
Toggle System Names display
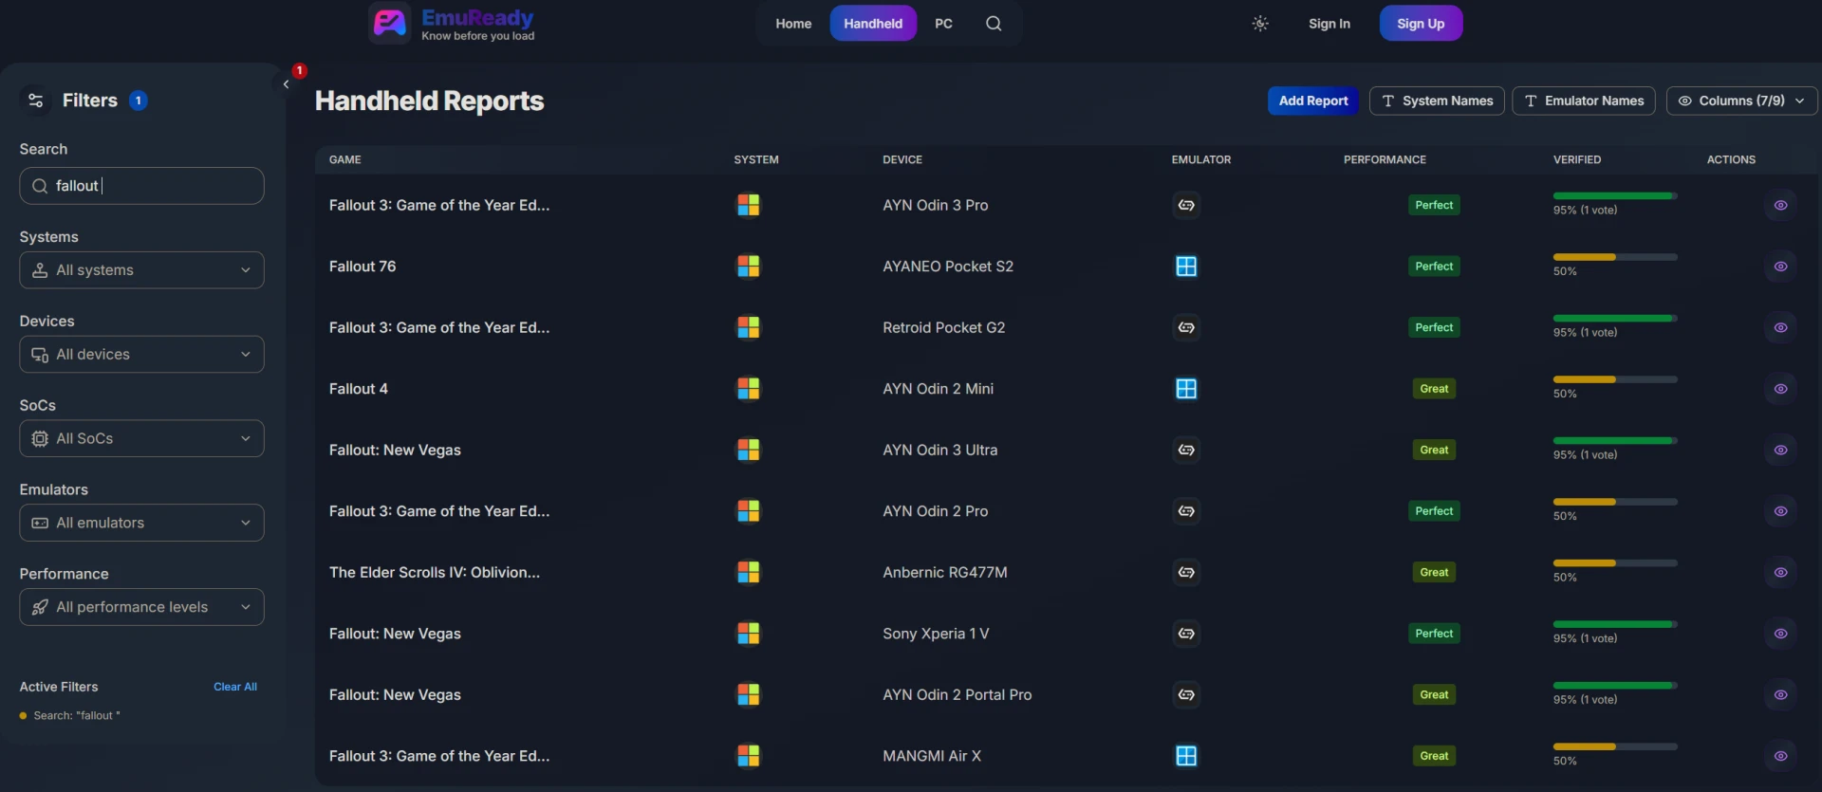click(x=1436, y=101)
